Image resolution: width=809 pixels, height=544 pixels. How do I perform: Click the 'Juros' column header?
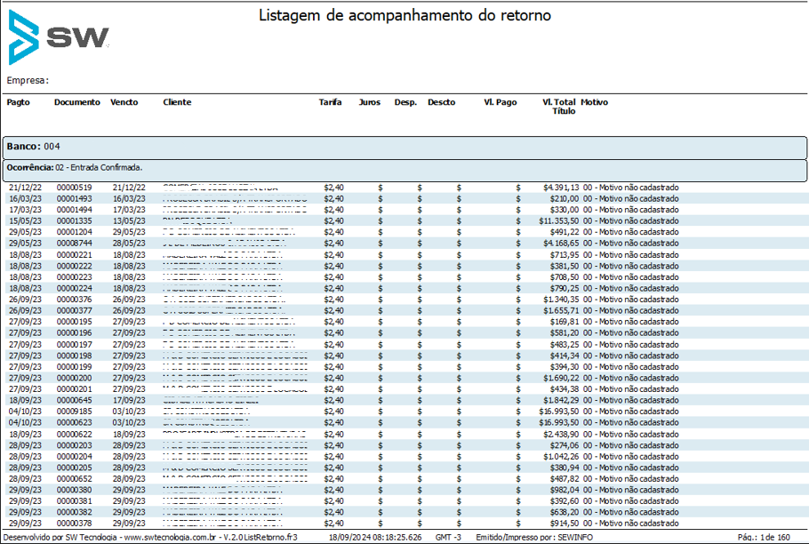point(370,102)
